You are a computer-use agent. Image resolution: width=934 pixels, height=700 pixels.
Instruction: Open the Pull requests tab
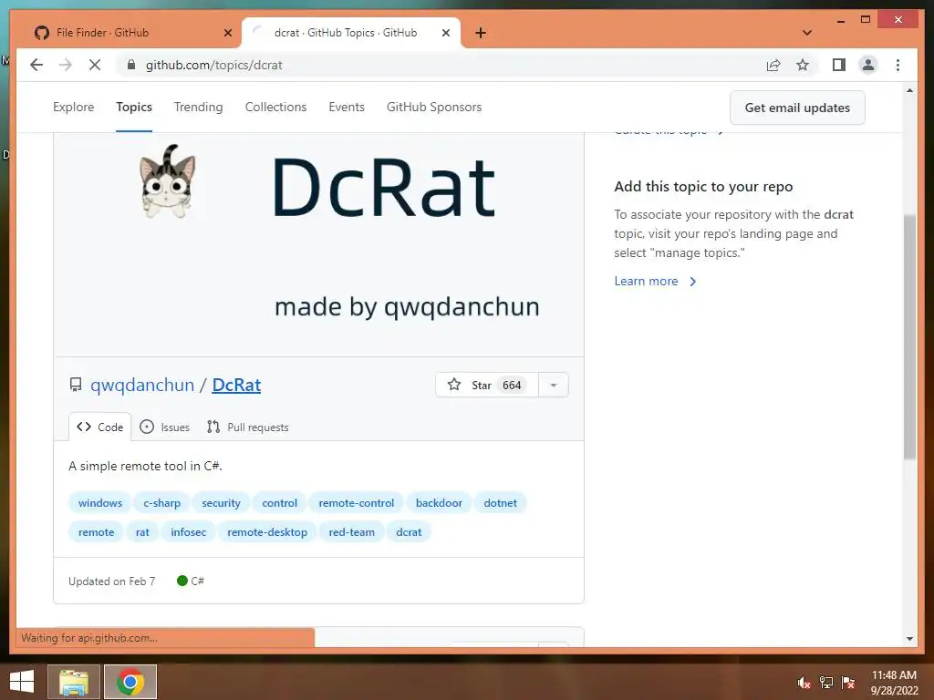[248, 427]
